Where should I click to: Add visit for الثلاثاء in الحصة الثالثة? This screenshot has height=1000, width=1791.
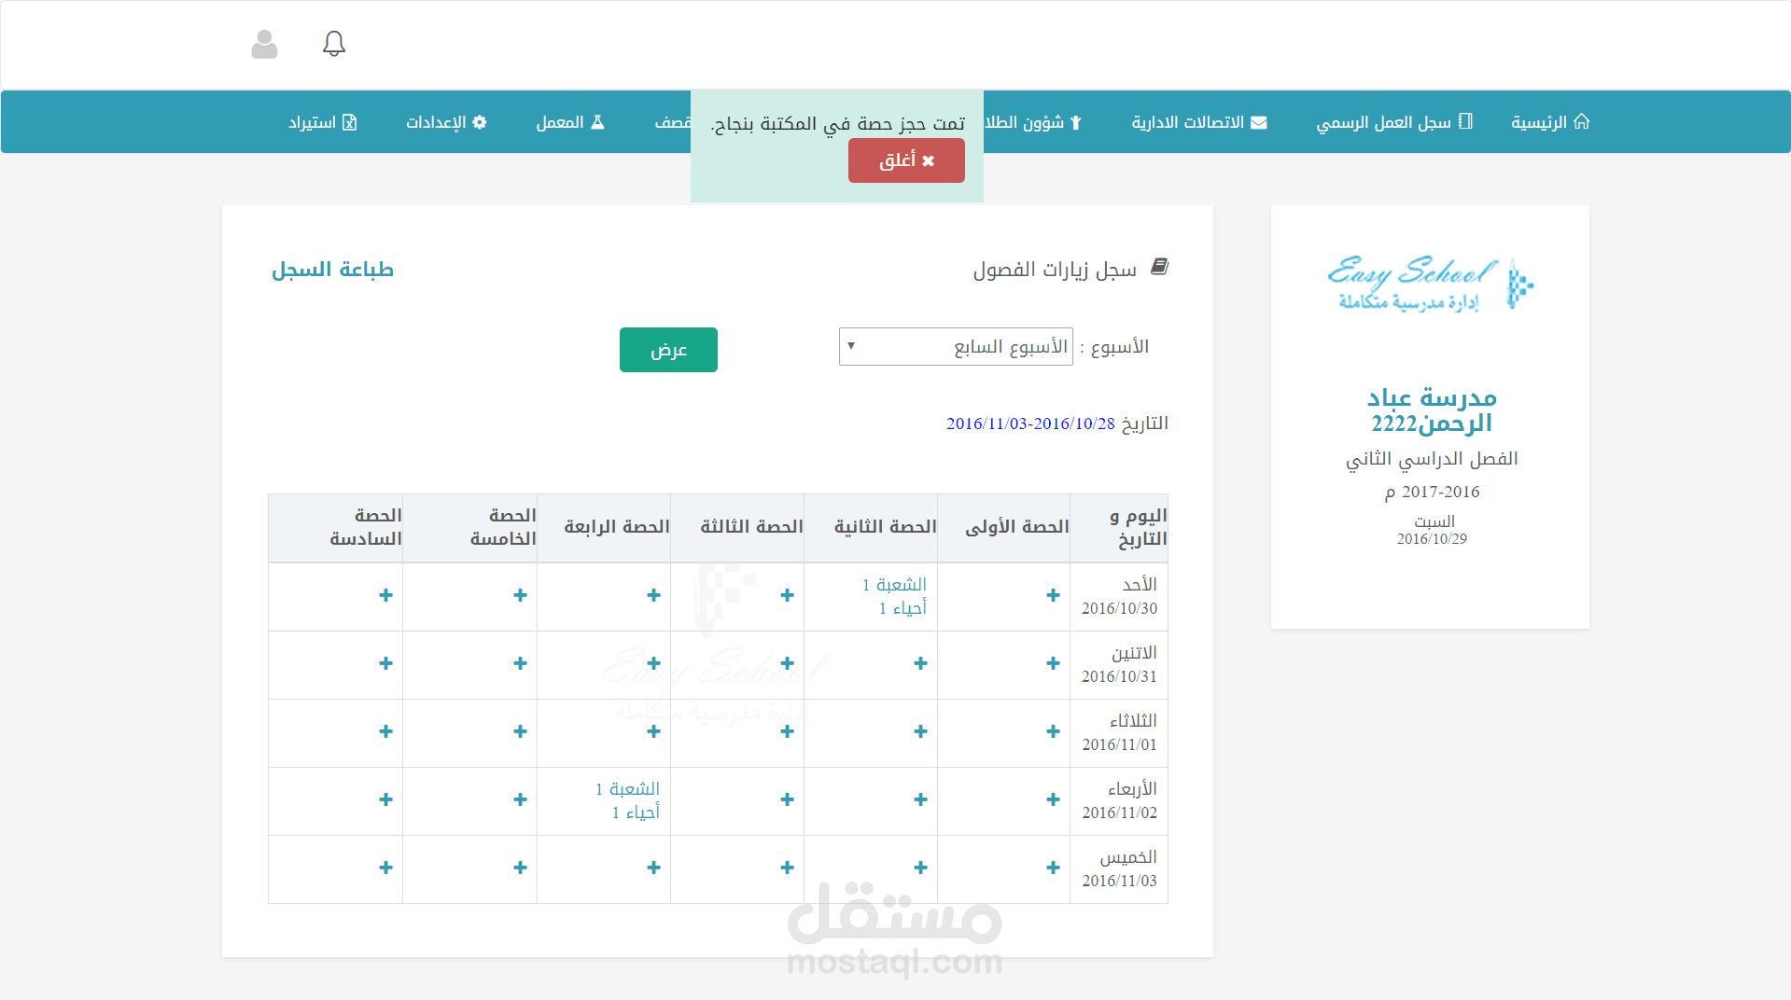coord(787,731)
